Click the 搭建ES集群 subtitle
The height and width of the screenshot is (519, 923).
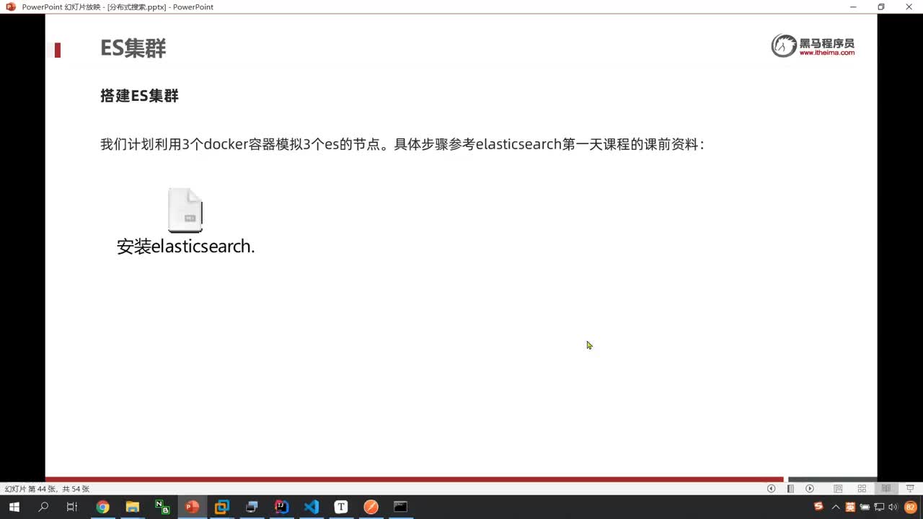point(139,96)
